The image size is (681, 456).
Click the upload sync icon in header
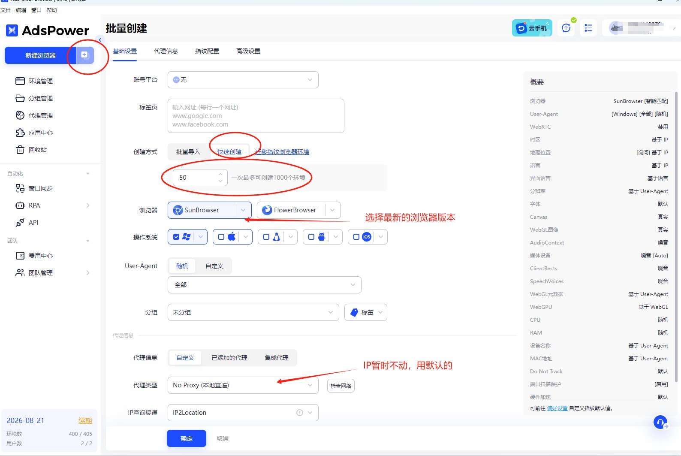pyautogui.click(x=566, y=28)
